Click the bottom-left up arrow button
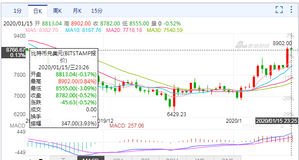Viewport: 299px width, 160px height. (x=30, y=158)
